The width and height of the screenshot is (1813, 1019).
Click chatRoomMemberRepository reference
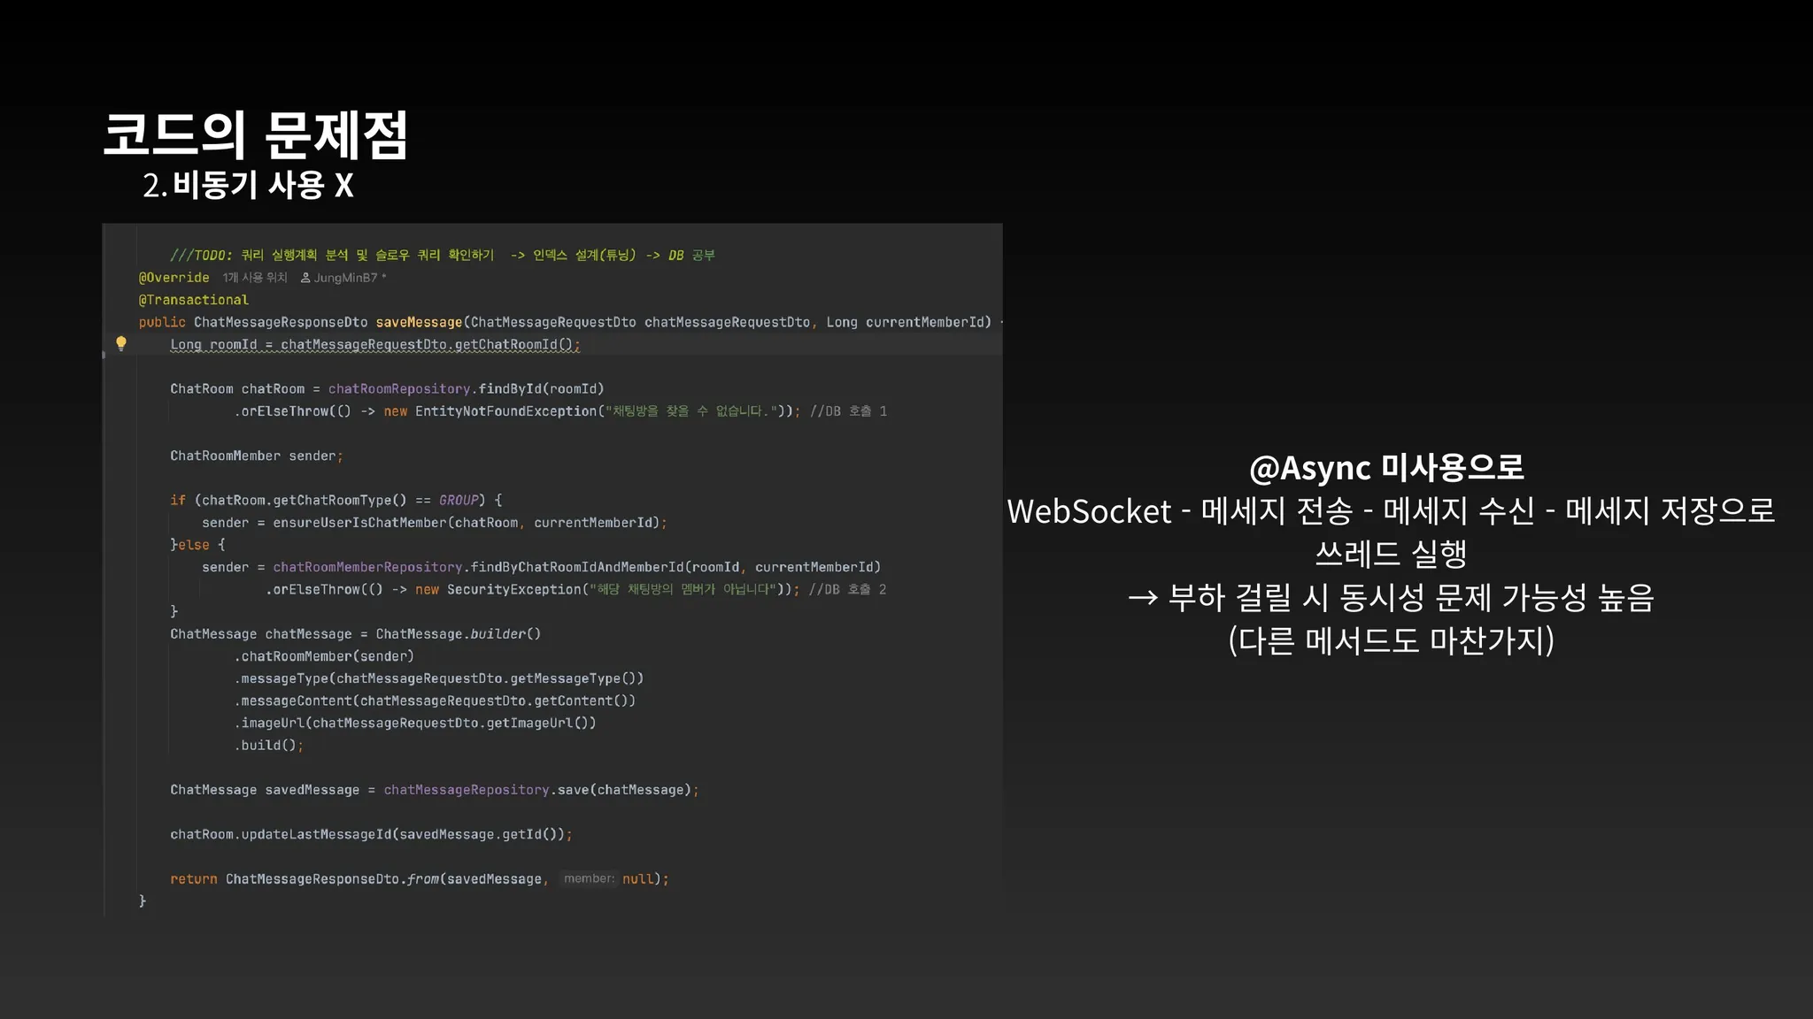(x=367, y=567)
